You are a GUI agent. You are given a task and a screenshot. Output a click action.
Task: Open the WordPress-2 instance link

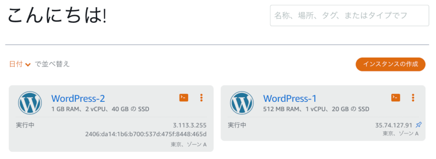[x=78, y=99]
